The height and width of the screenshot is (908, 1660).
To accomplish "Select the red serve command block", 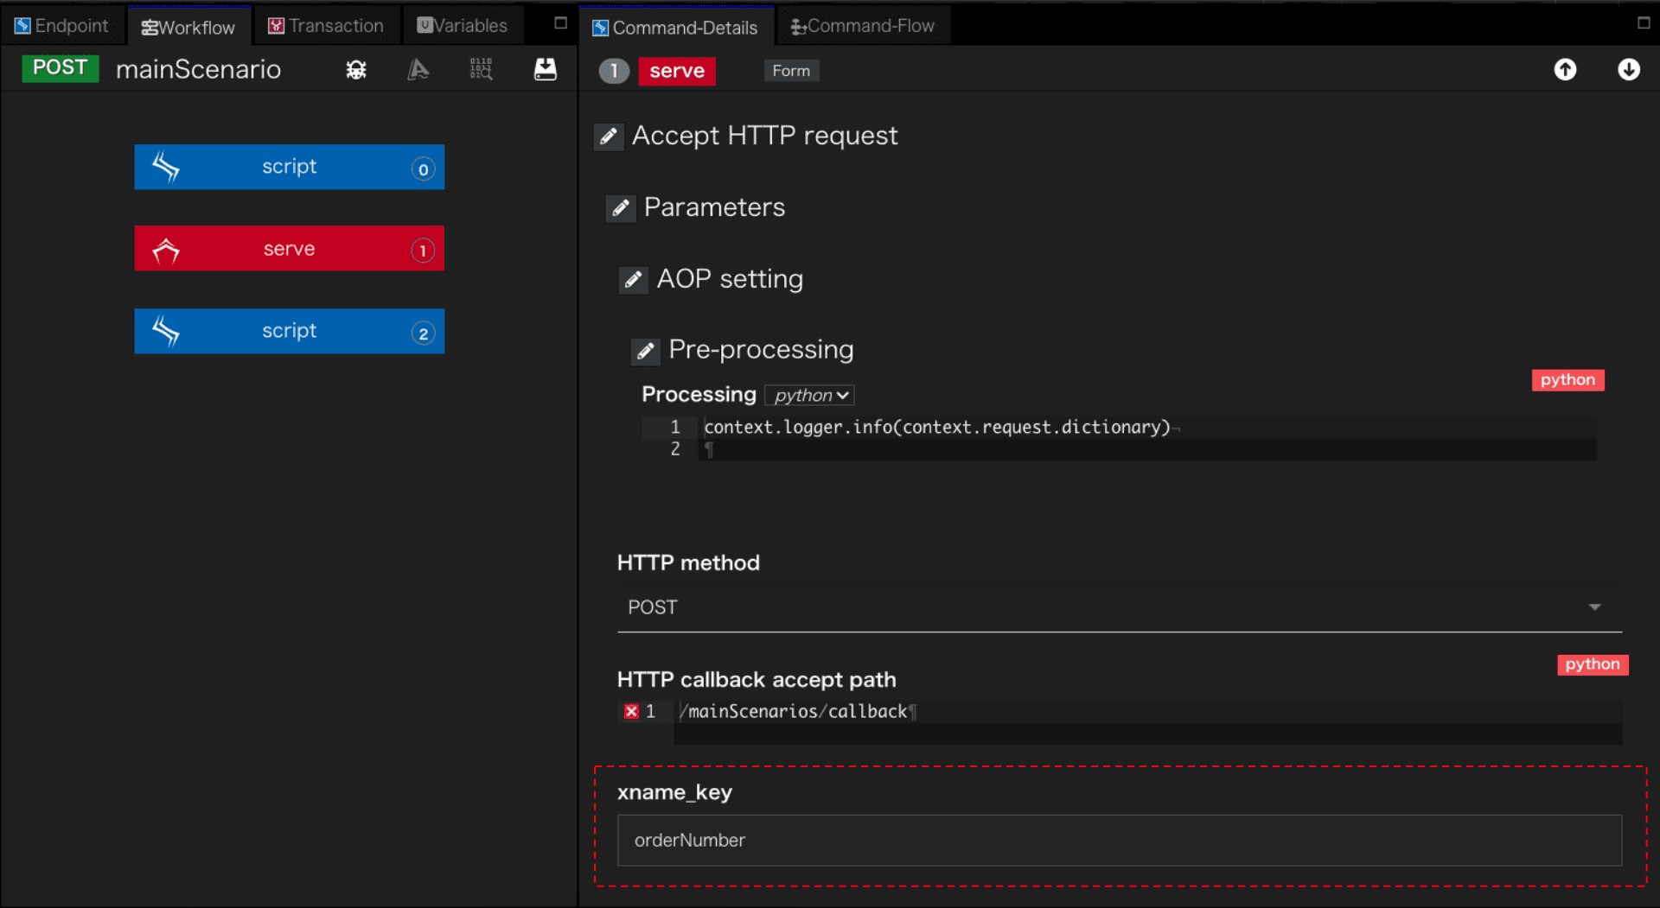I will [289, 249].
